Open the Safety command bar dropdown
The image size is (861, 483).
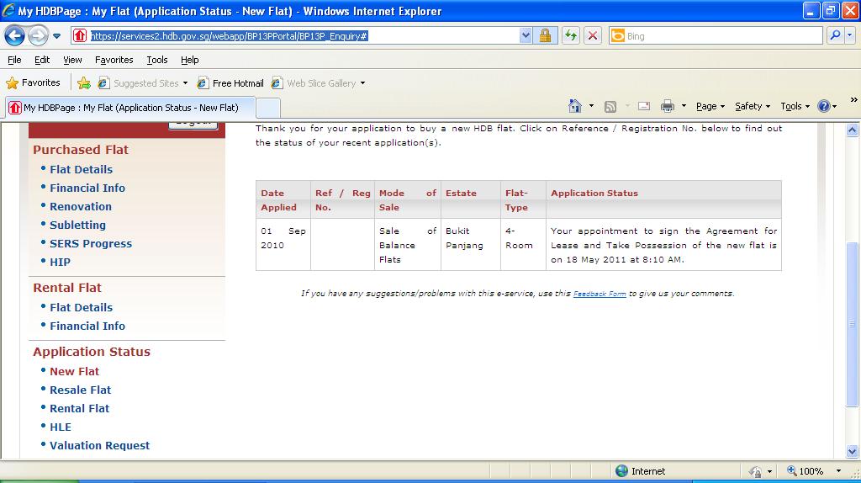pyautogui.click(x=752, y=106)
